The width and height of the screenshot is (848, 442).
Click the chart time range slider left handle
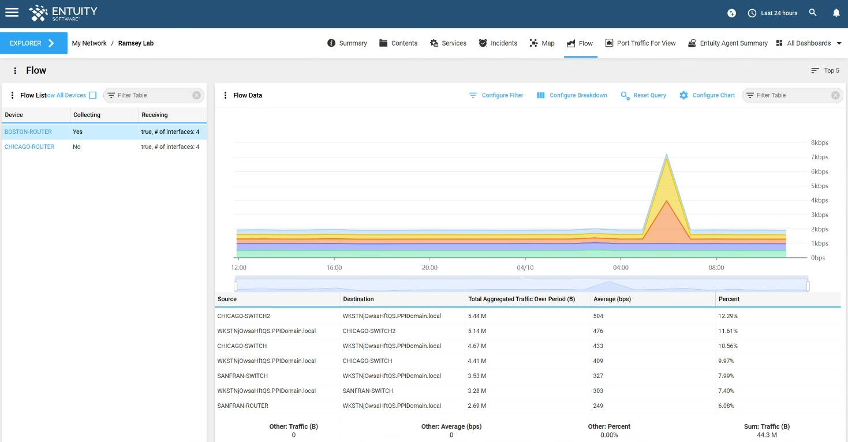point(236,286)
